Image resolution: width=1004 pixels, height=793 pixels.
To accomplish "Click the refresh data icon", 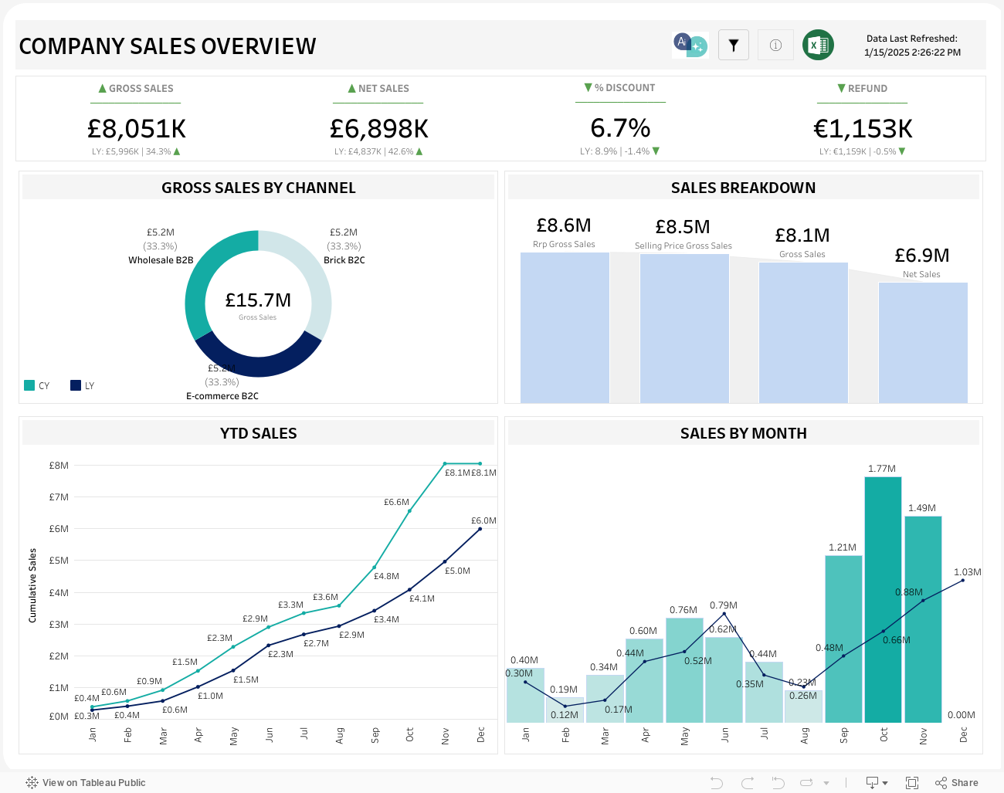I will coord(806,783).
